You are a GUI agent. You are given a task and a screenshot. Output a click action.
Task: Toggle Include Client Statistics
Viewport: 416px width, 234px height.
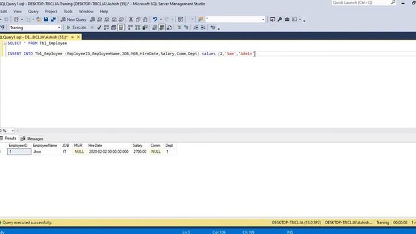pyautogui.click(x=145, y=27)
